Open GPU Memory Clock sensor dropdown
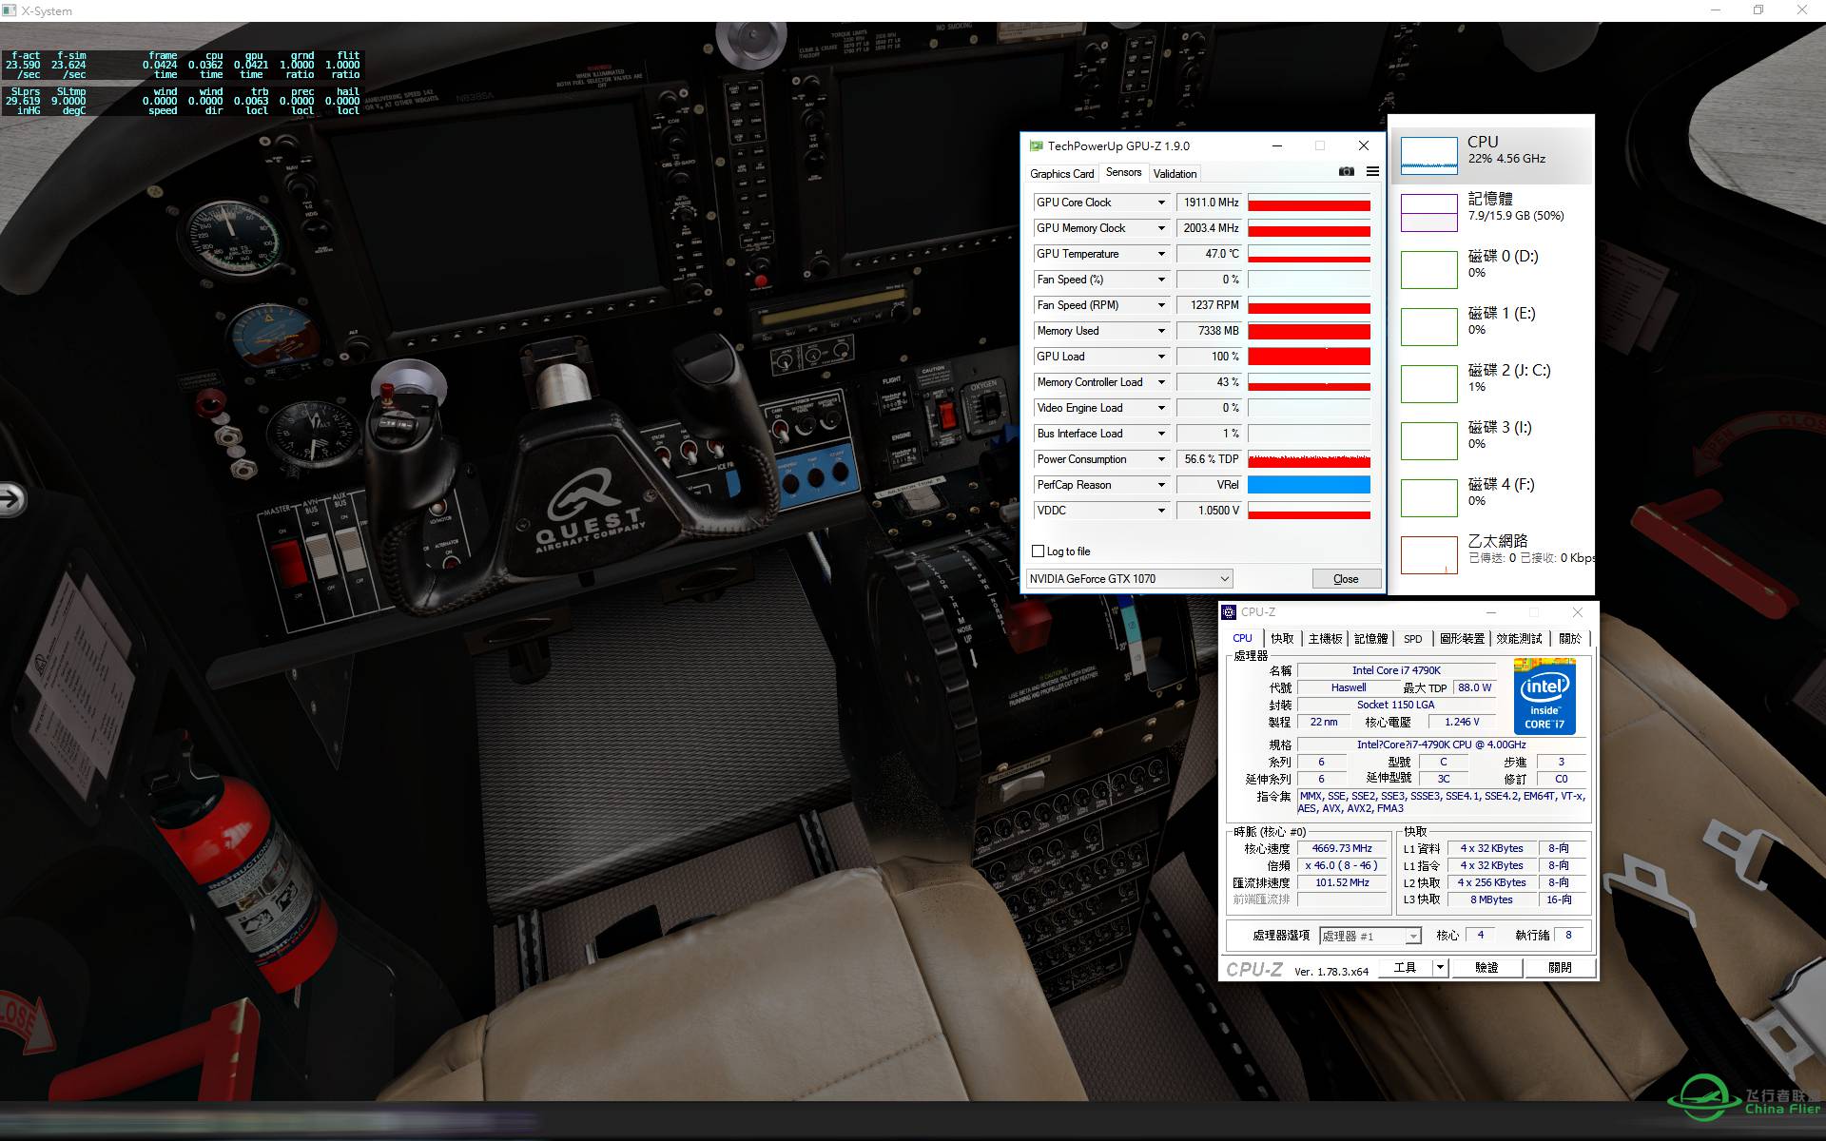 1160,228
